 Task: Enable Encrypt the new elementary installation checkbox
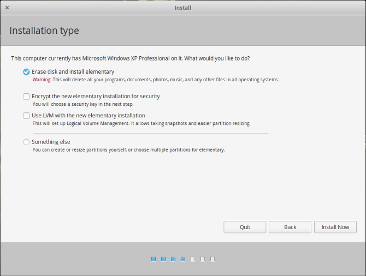[26, 97]
